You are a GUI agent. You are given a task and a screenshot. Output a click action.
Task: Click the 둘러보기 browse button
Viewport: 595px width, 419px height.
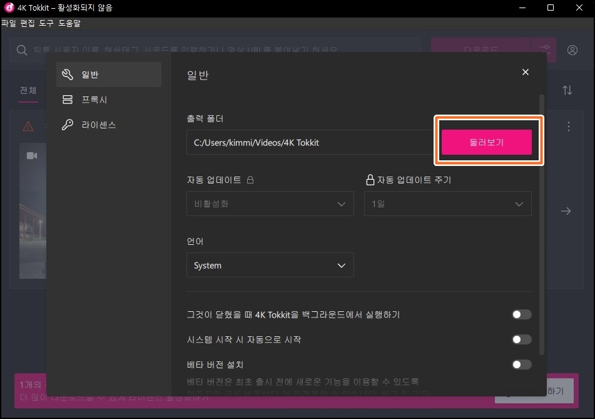[x=487, y=142]
